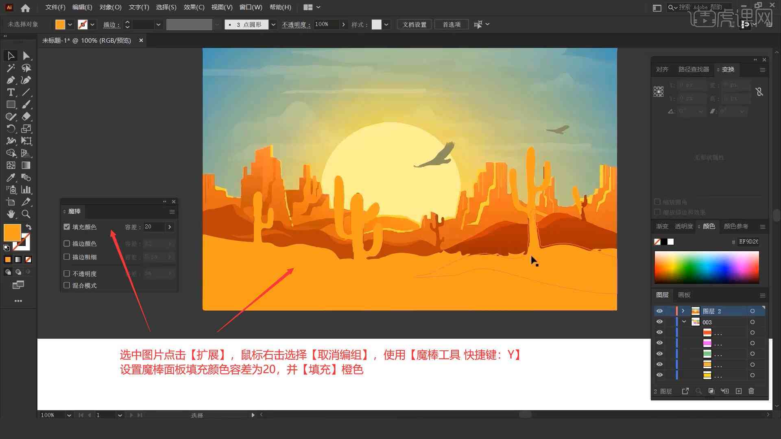Enable 不透明度 checkbox in Magic Wand
This screenshot has height=439, width=781.
[x=68, y=274]
